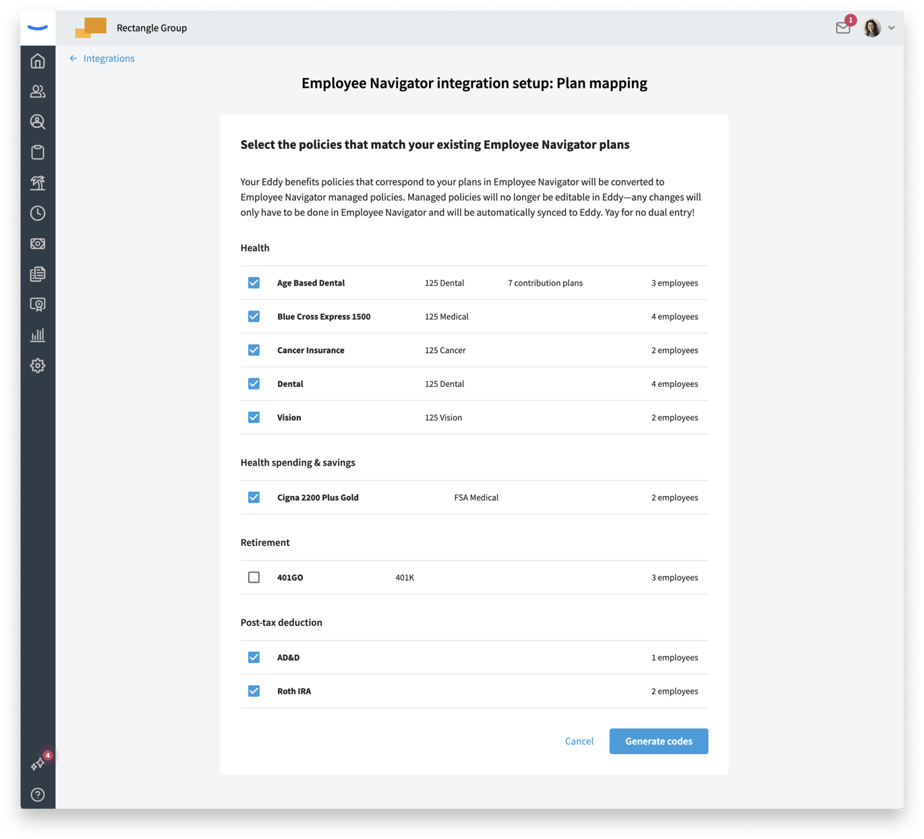Open the palm tree Time Off icon
The image size is (924, 839).
[38, 183]
